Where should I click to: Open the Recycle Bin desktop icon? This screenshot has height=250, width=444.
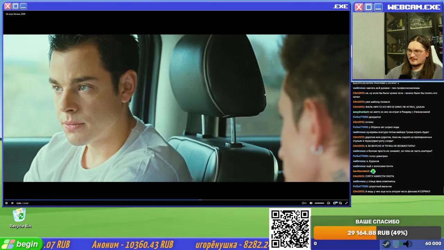pos(20,218)
